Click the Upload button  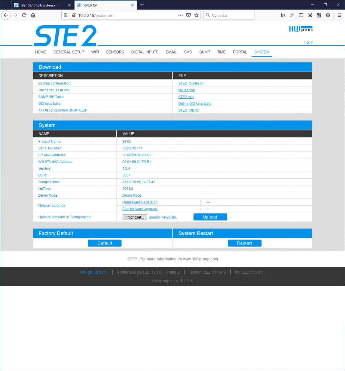210,217
